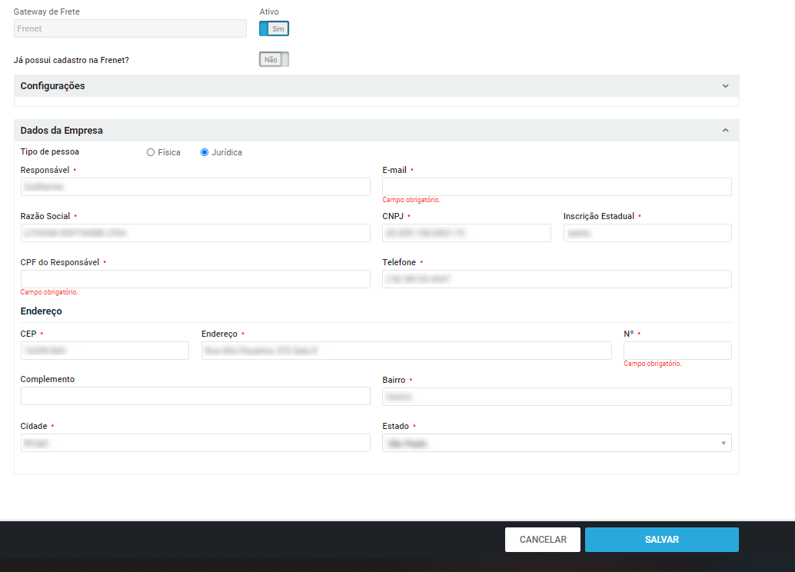Select the Física radio option
Viewport: 795px width, 572px height.
point(151,152)
